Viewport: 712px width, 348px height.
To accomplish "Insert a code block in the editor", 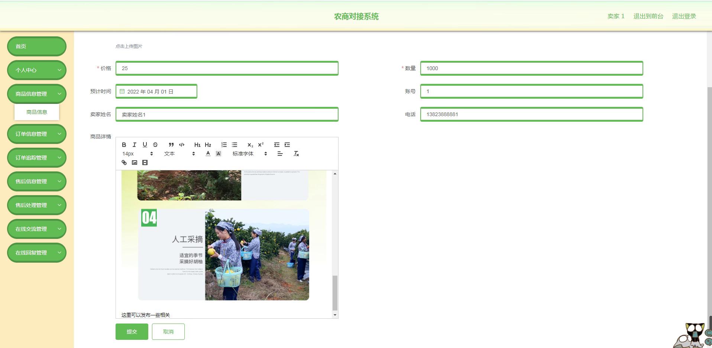I will click(x=182, y=145).
